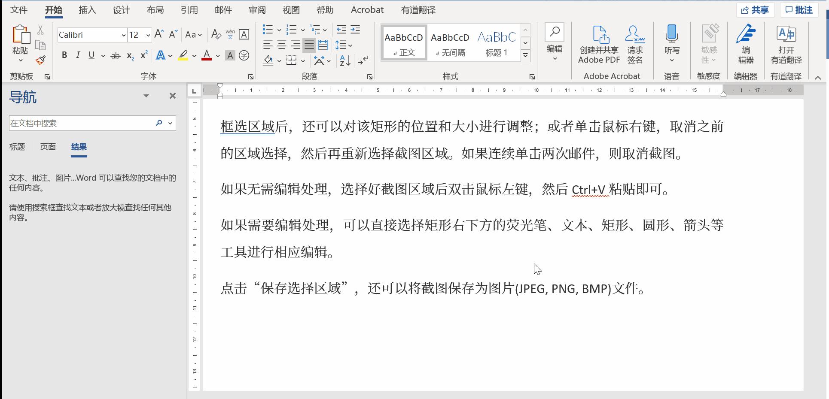Click the 批注 button
Viewport: 829px width, 399px height.
pyautogui.click(x=799, y=9)
